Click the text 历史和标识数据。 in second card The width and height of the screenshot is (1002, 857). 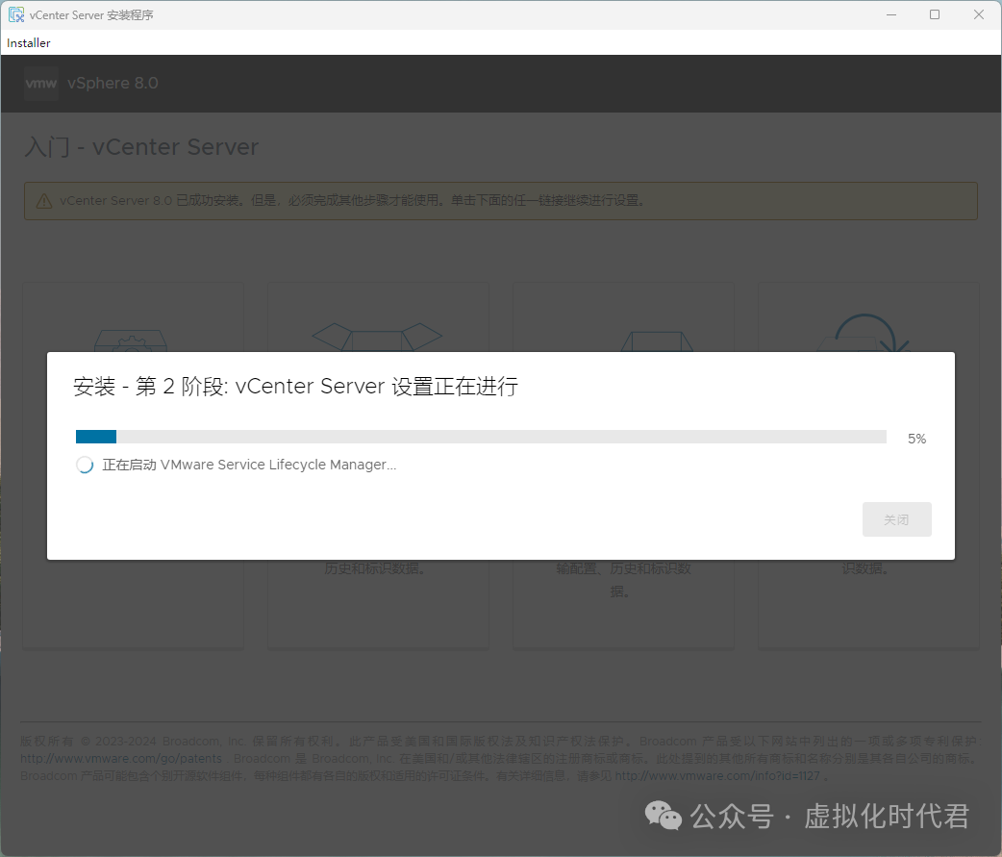click(375, 568)
